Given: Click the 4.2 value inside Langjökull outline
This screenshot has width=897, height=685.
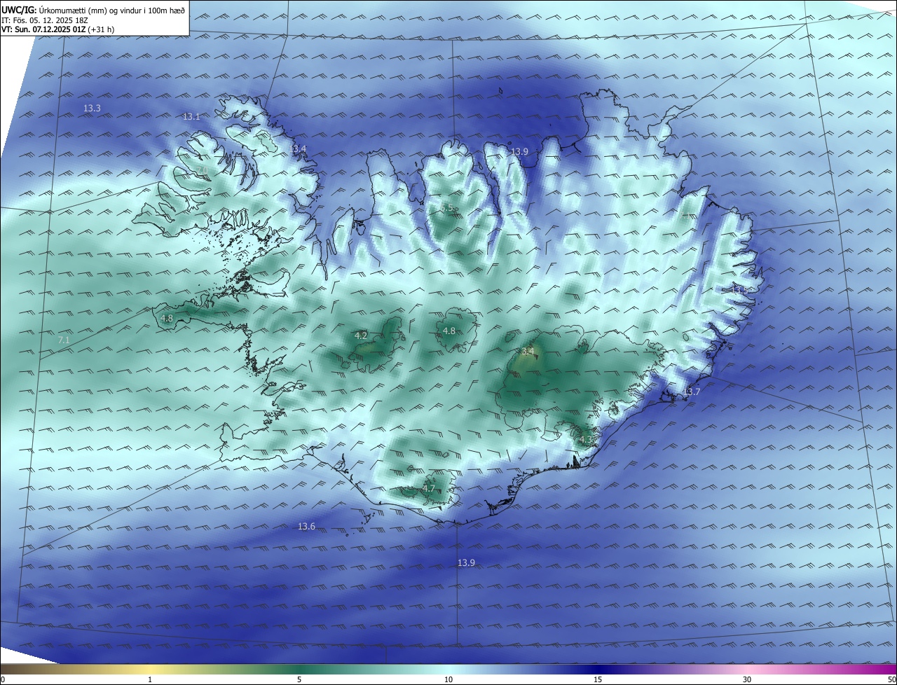Looking at the screenshot, I should coord(361,335).
